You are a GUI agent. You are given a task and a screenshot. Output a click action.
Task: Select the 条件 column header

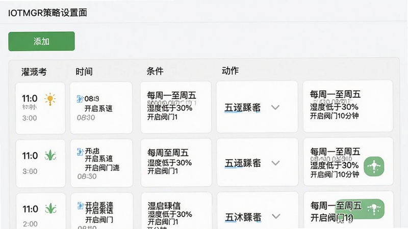coord(155,71)
